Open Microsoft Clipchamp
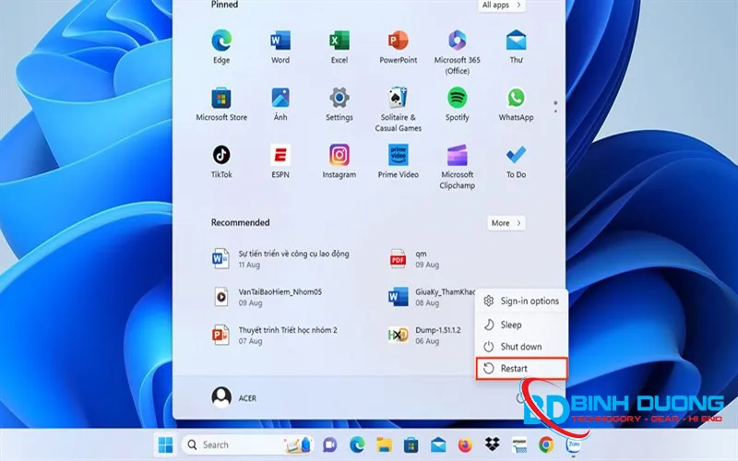Screen dimensions: 738x461 pyautogui.click(x=457, y=167)
